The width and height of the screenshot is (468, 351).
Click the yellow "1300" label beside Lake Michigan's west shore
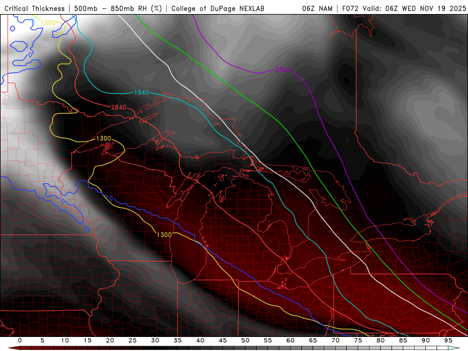click(x=164, y=235)
